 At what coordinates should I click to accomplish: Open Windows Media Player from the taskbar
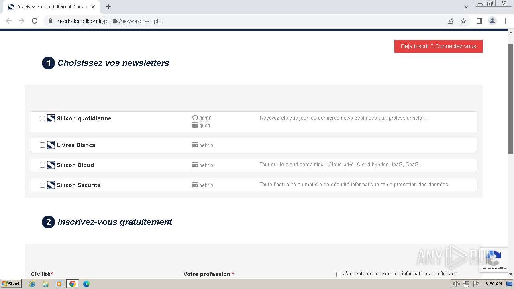(x=59, y=284)
